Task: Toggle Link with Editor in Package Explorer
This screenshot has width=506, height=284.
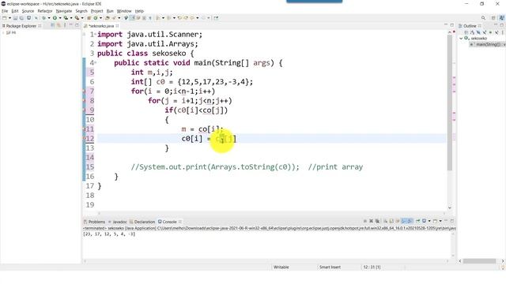Action: pos(59,25)
